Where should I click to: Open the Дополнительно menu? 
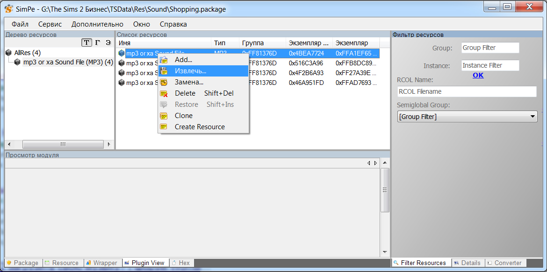(x=97, y=24)
